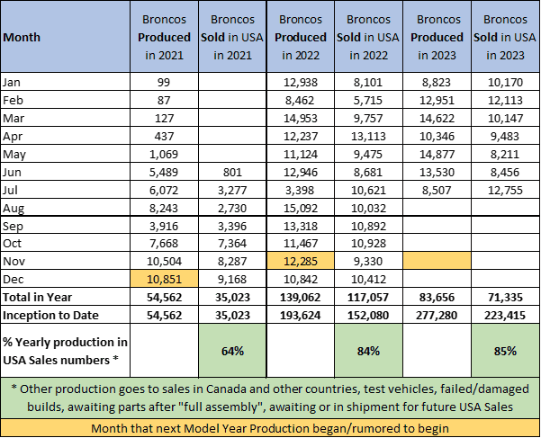Viewport: 541px width, 438px height.
Task: Select cell with value 12,755
Action: coord(506,190)
